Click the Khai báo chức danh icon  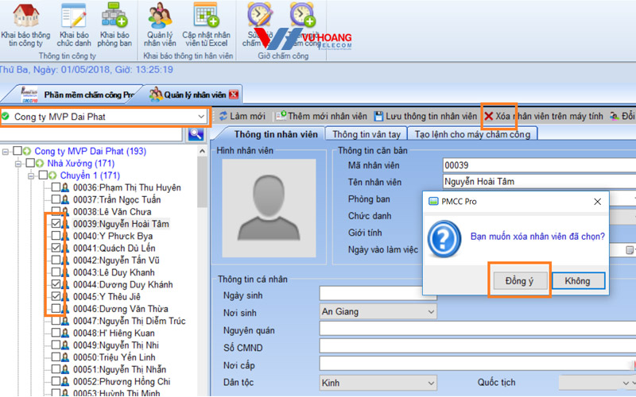(x=74, y=25)
